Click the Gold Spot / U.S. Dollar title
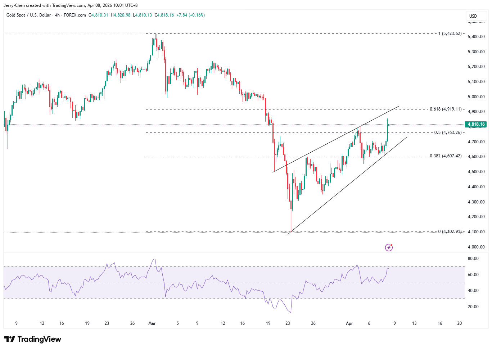 tap(28, 15)
